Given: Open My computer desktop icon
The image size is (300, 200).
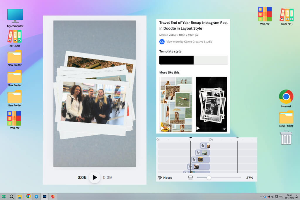Looking at the screenshot, I should (x=15, y=18).
